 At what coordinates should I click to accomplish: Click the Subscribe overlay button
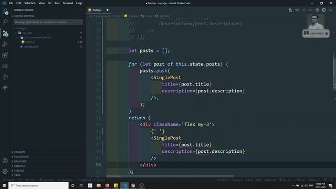point(316,34)
